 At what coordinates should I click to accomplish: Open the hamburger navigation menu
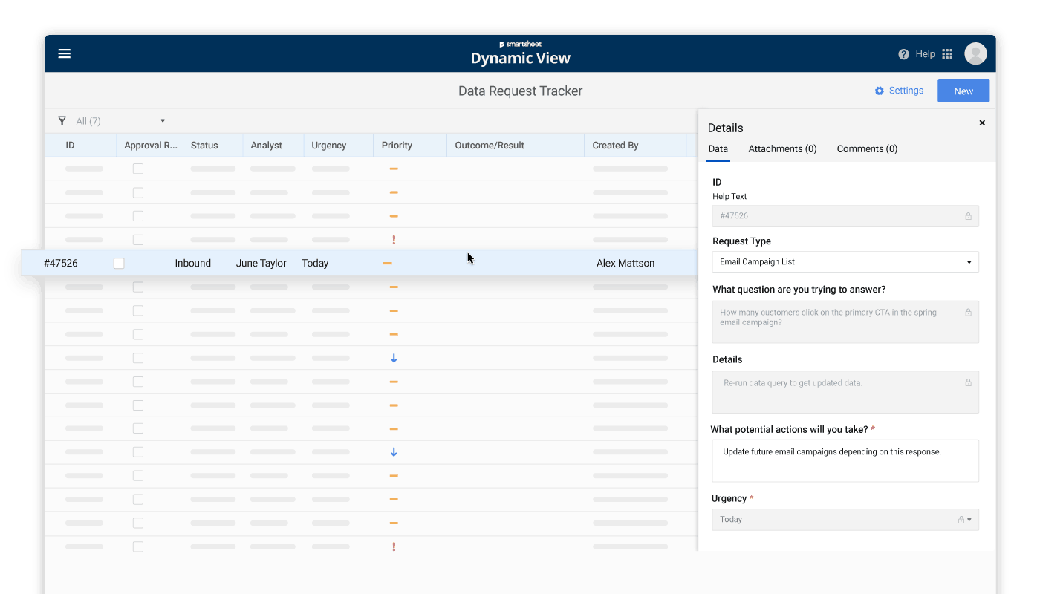[x=65, y=53]
